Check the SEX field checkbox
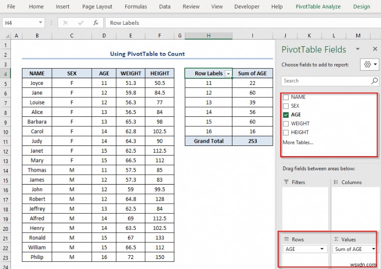381x269 pixels. (x=286, y=106)
